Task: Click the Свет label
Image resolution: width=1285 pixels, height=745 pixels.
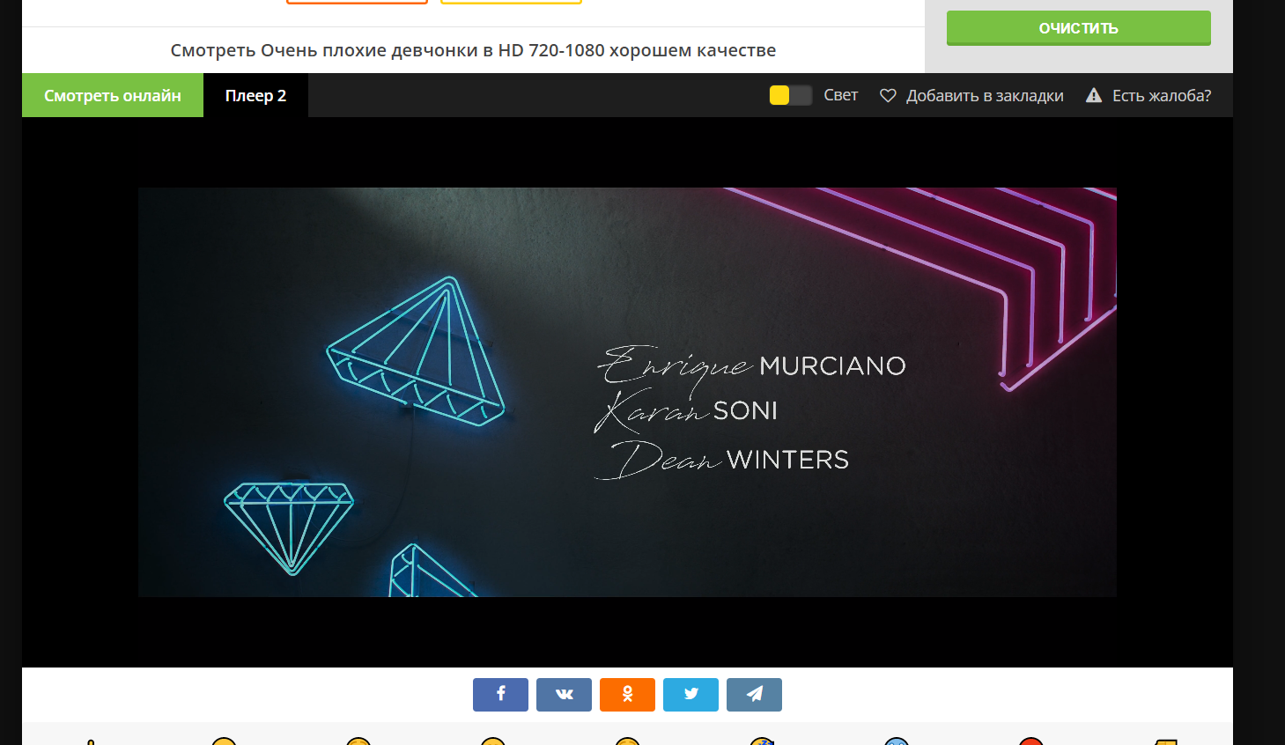Action: point(840,95)
